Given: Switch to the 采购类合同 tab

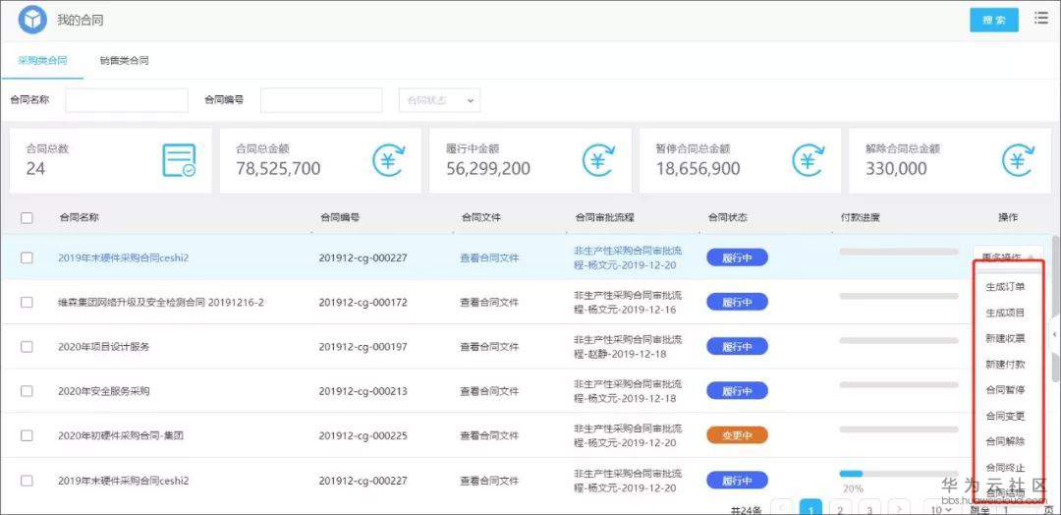Looking at the screenshot, I should pos(42,60).
